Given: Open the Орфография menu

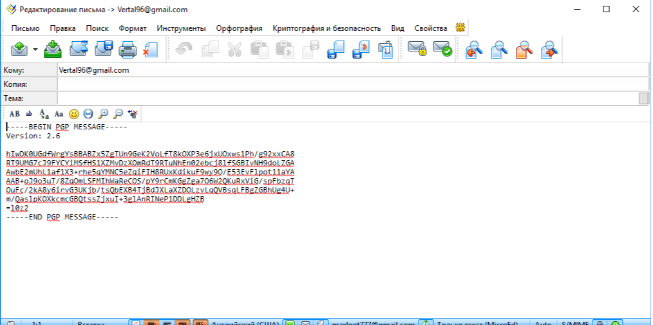Looking at the screenshot, I should 239,28.
